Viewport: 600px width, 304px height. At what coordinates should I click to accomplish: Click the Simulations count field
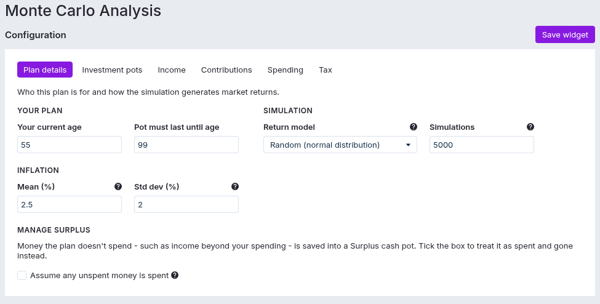[481, 145]
